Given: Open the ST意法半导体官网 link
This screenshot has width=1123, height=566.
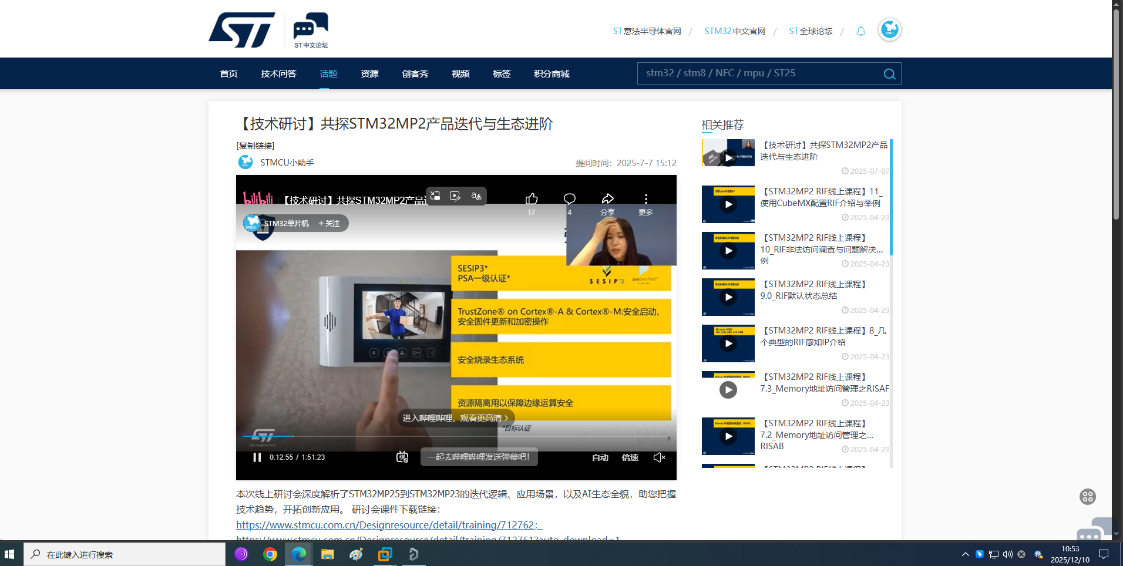Looking at the screenshot, I should pyautogui.click(x=647, y=31).
